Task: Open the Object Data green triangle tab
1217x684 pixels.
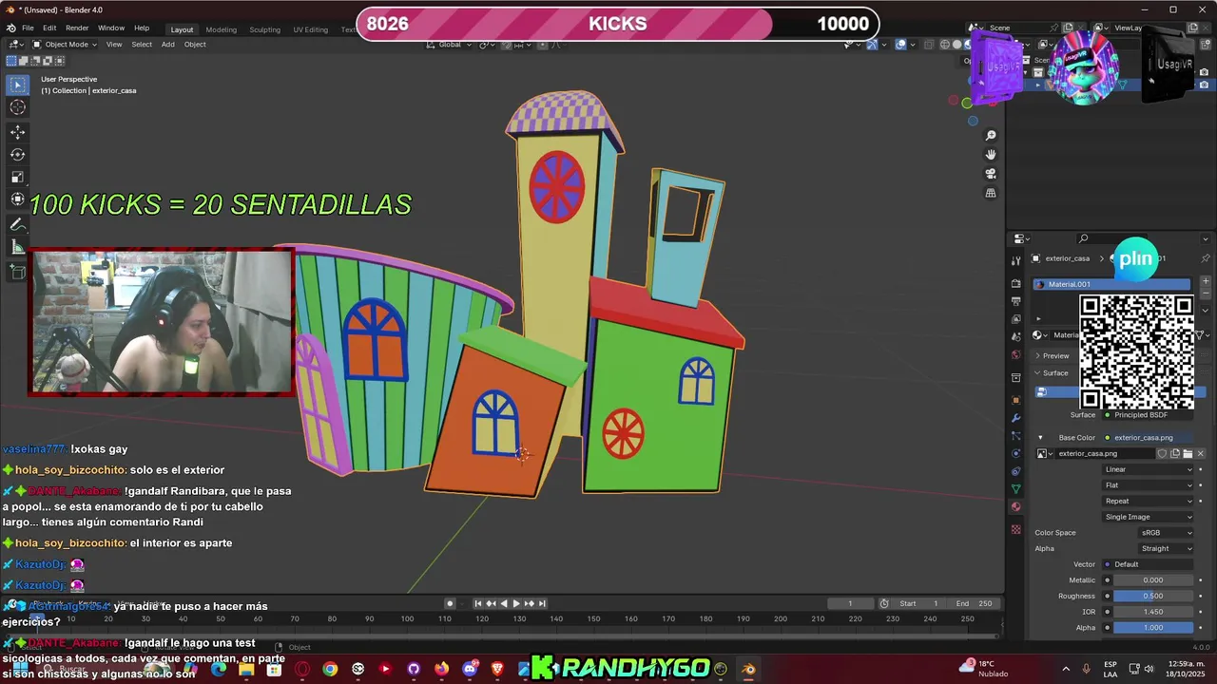Action: coord(1015,489)
